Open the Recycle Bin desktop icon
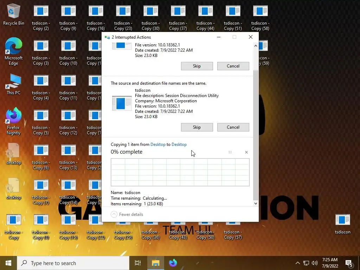 coord(14,15)
